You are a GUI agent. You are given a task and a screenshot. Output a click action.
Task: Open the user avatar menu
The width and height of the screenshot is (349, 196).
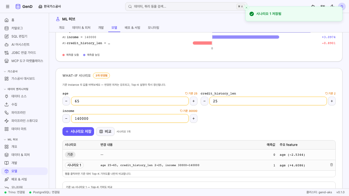pos(342,7)
